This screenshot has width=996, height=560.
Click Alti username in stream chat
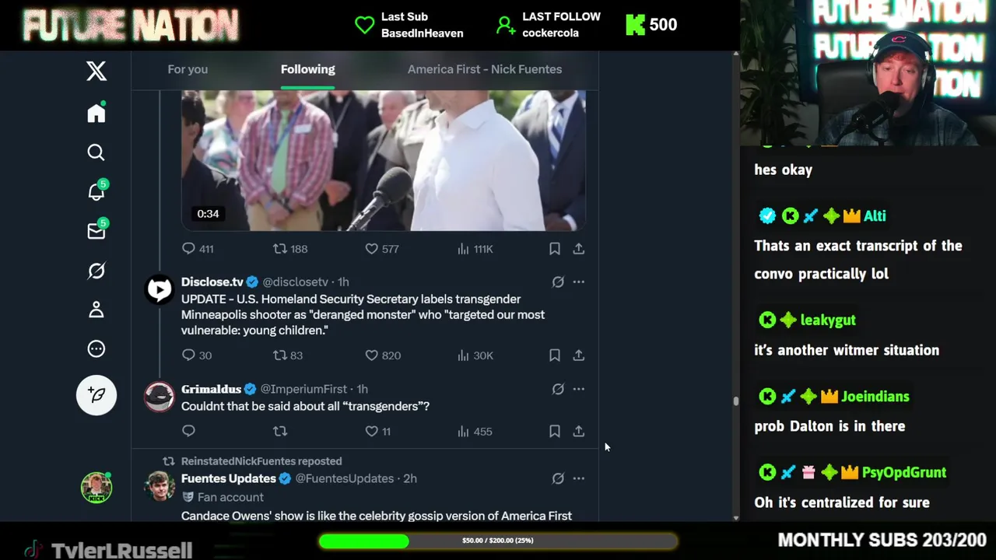(x=875, y=216)
